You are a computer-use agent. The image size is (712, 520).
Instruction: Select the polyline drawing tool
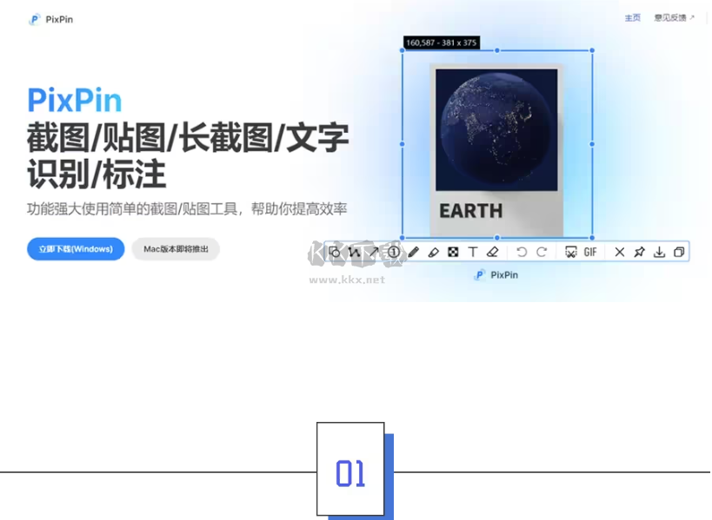(354, 252)
